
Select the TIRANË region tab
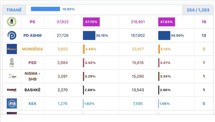pos(14,10)
